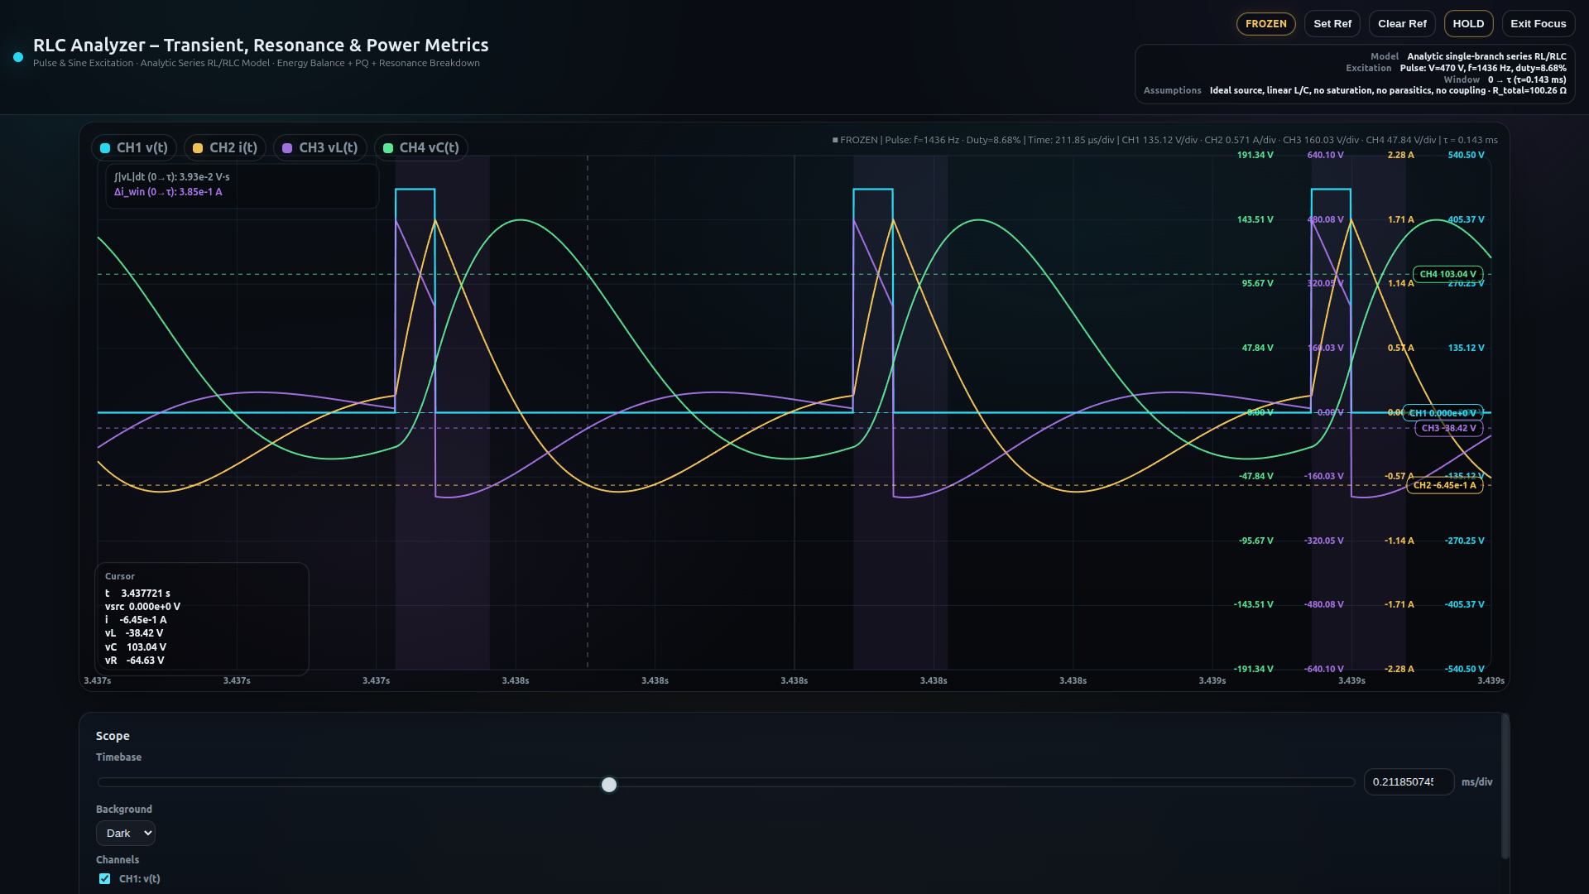Click the Scope panel vertical scrollbar
The height and width of the screenshot is (894, 1589).
point(1505,786)
